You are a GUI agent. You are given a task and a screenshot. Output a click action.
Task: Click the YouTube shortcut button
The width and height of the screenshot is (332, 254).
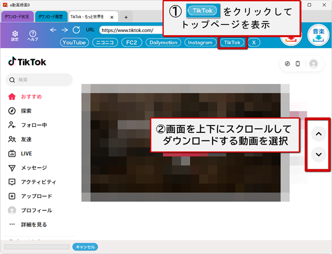(x=74, y=42)
